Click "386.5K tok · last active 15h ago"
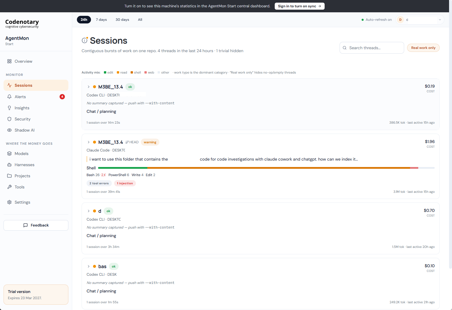 [412, 122]
